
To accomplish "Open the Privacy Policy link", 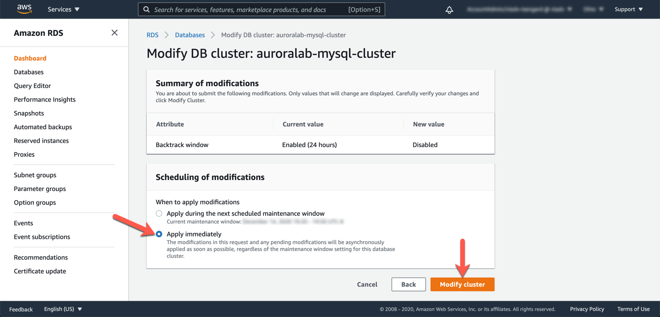I will [587, 309].
